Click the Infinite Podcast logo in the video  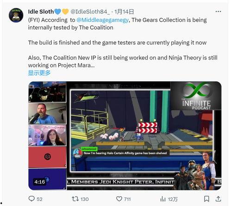[196, 96]
